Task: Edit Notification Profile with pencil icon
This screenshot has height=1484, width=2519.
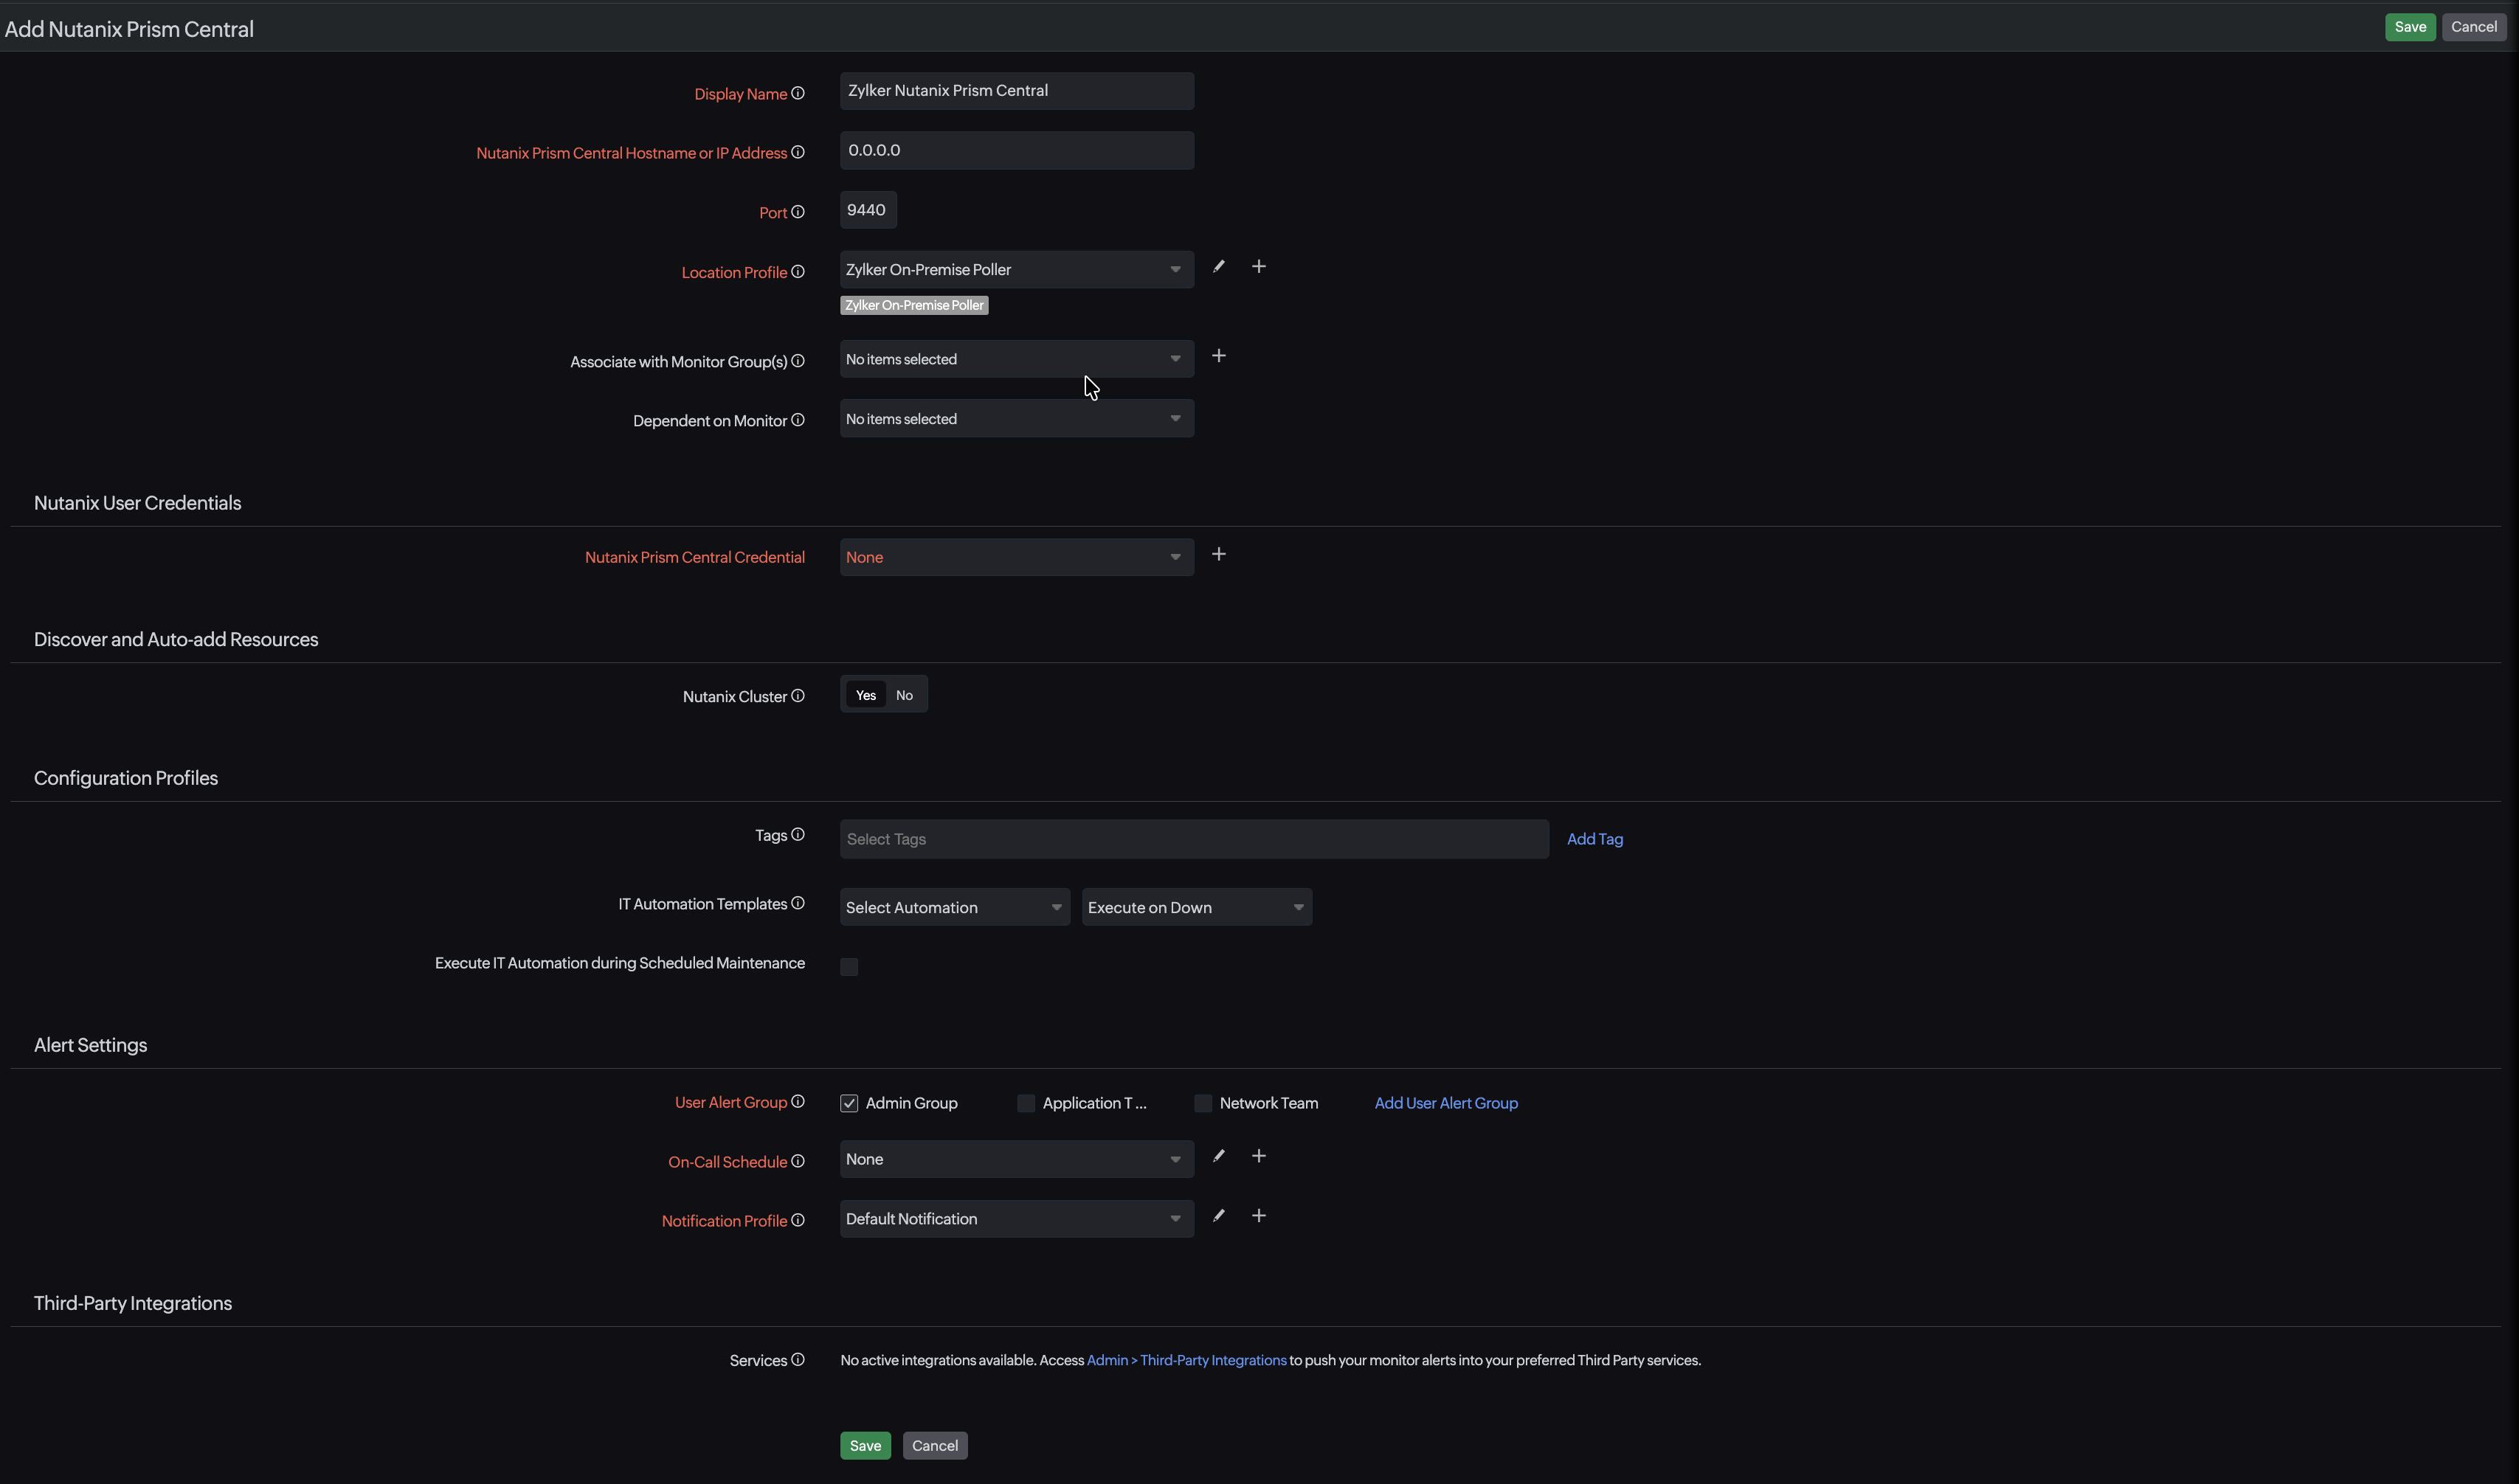Action: (1218, 1216)
